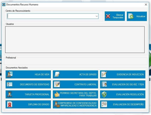Click the thumbs-up Permiso Secretaria icon
Viewport: 151px width, 115px height.
point(57,94)
